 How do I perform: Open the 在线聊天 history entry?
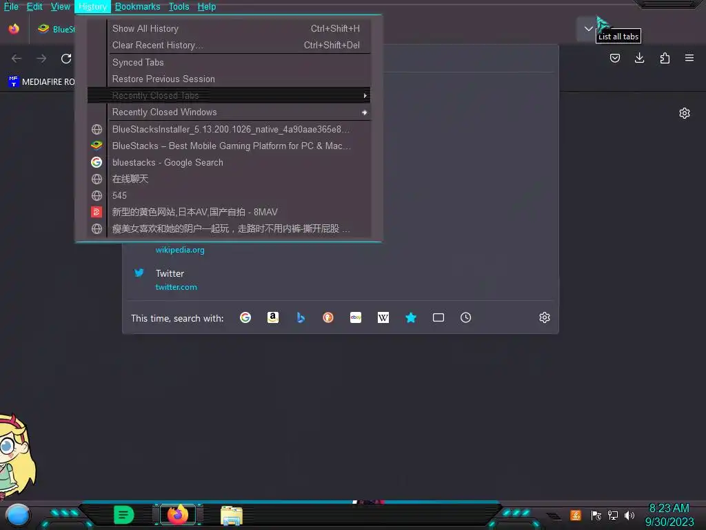pos(229,179)
